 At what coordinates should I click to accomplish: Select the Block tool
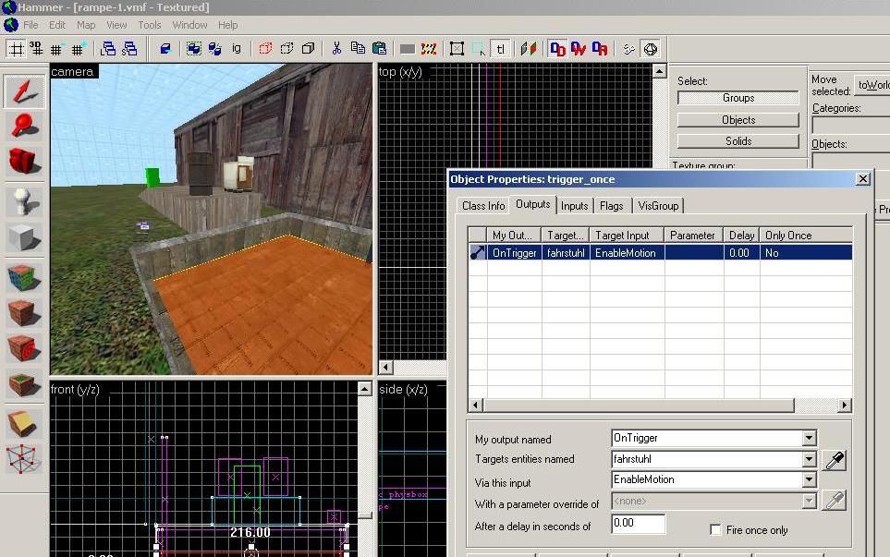24,237
